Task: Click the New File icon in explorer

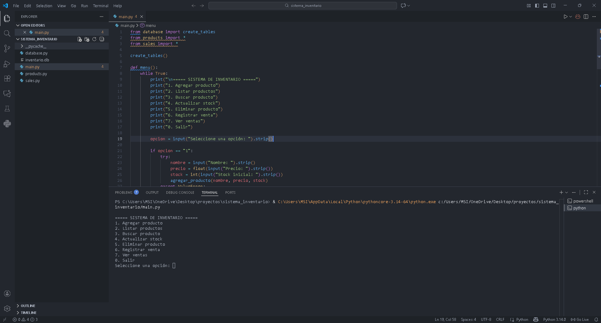Action: pyautogui.click(x=80, y=39)
